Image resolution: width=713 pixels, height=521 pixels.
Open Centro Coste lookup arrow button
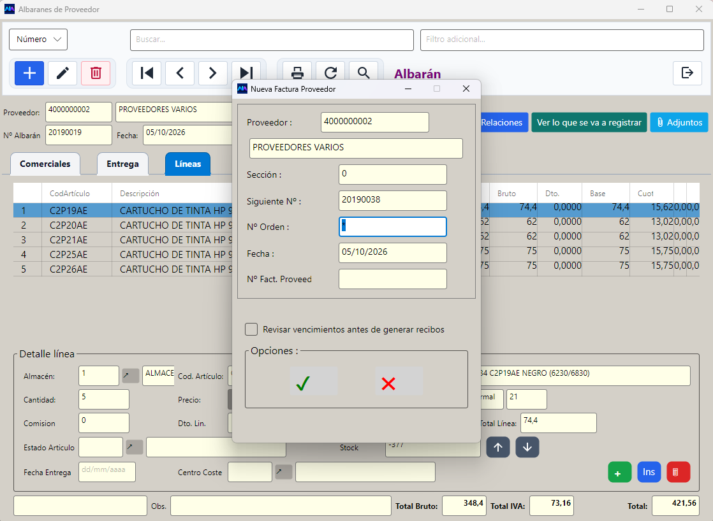coord(284,472)
